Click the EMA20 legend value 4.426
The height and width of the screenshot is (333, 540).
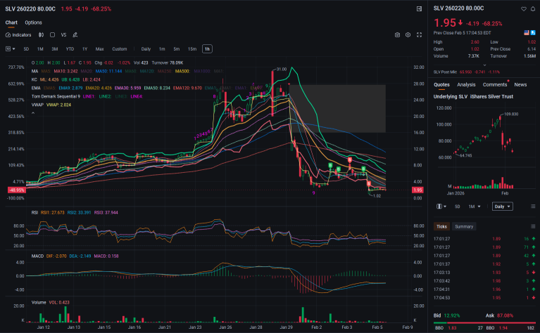point(99,88)
